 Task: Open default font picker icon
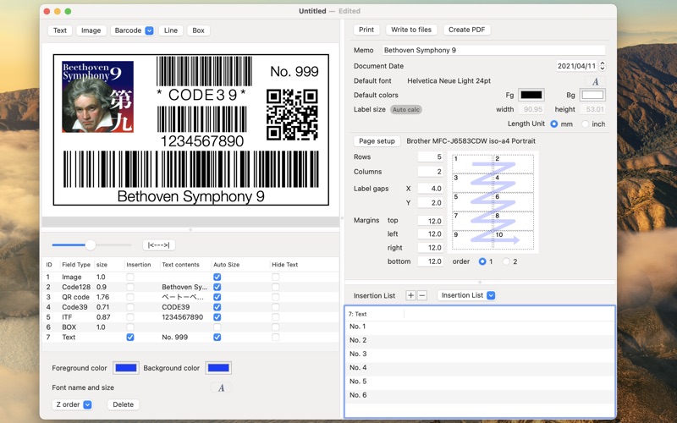[x=595, y=81]
